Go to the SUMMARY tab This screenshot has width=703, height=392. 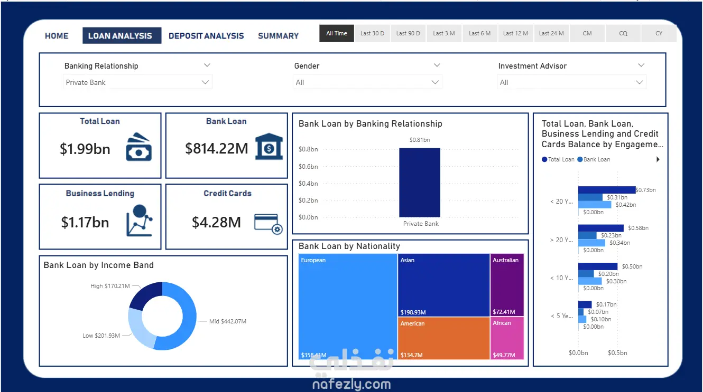click(x=278, y=36)
